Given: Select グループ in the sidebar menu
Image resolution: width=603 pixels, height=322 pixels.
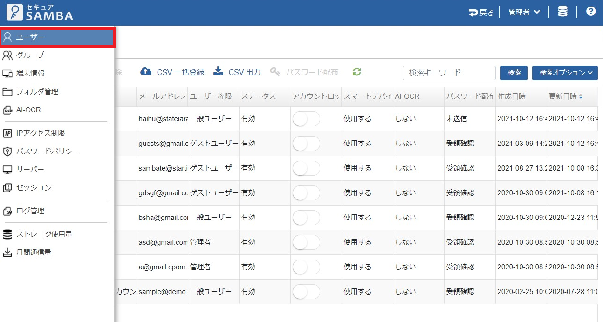Looking at the screenshot, I should point(30,55).
